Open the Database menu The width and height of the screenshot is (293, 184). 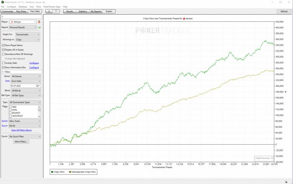[23, 7]
